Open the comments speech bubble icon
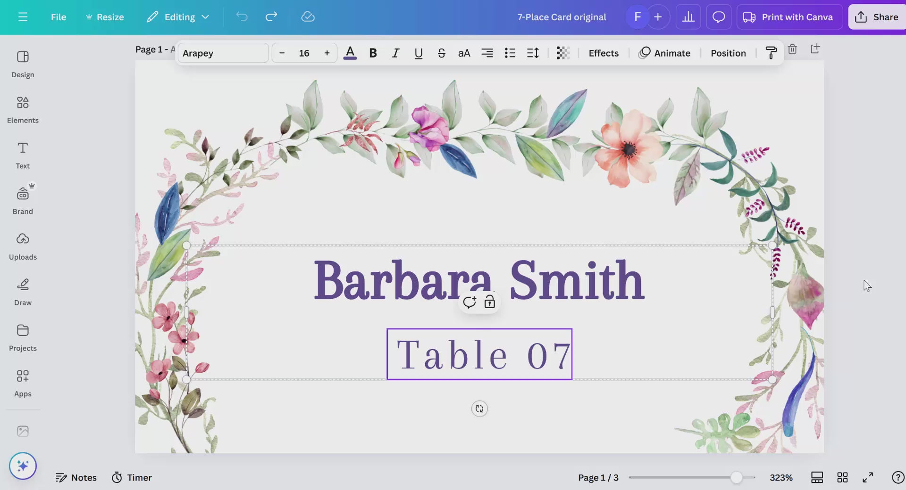The height and width of the screenshot is (490, 906). (718, 17)
